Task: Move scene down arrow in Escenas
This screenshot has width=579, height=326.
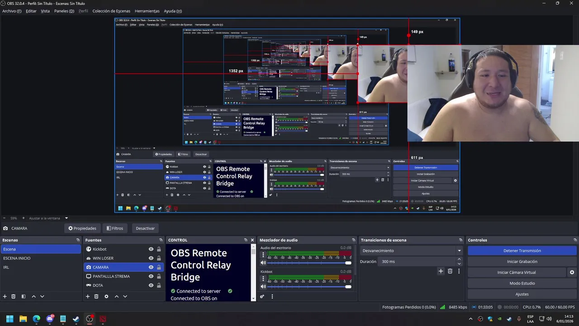Action: pyautogui.click(x=42, y=297)
